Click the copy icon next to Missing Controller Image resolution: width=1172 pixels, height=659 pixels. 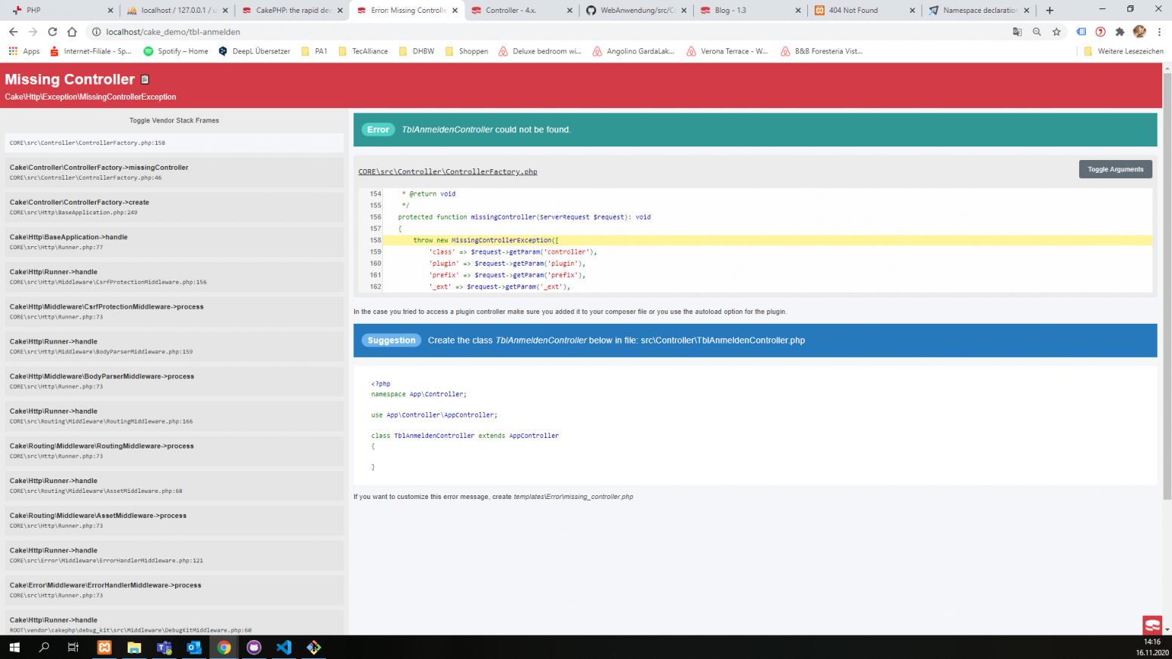[146, 80]
